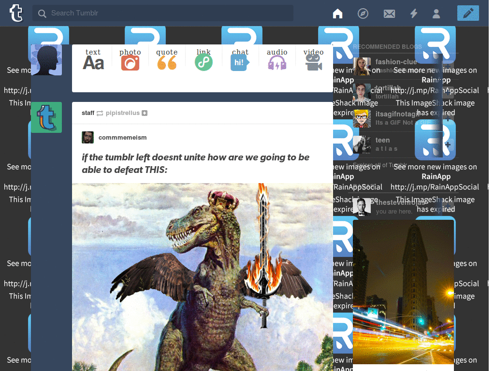Open the Flatiron night radar photo
Screen dimensions: 495x371
coord(403,292)
